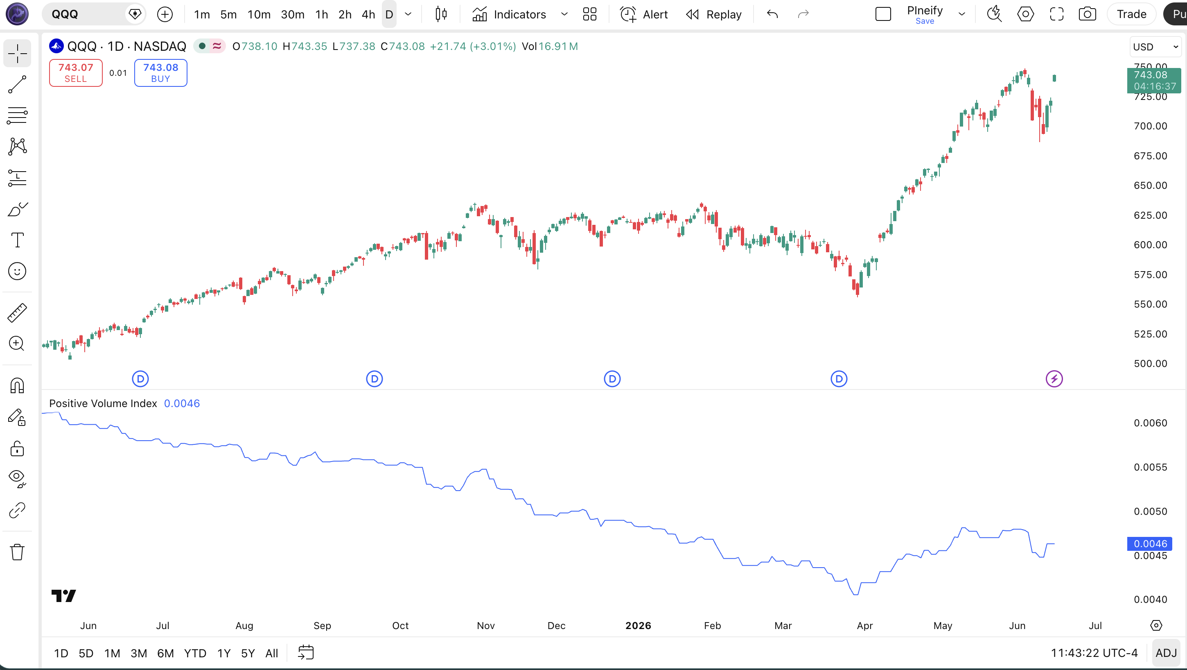The image size is (1187, 670).
Task: Switch to the 30m timeframe
Action: tap(293, 14)
